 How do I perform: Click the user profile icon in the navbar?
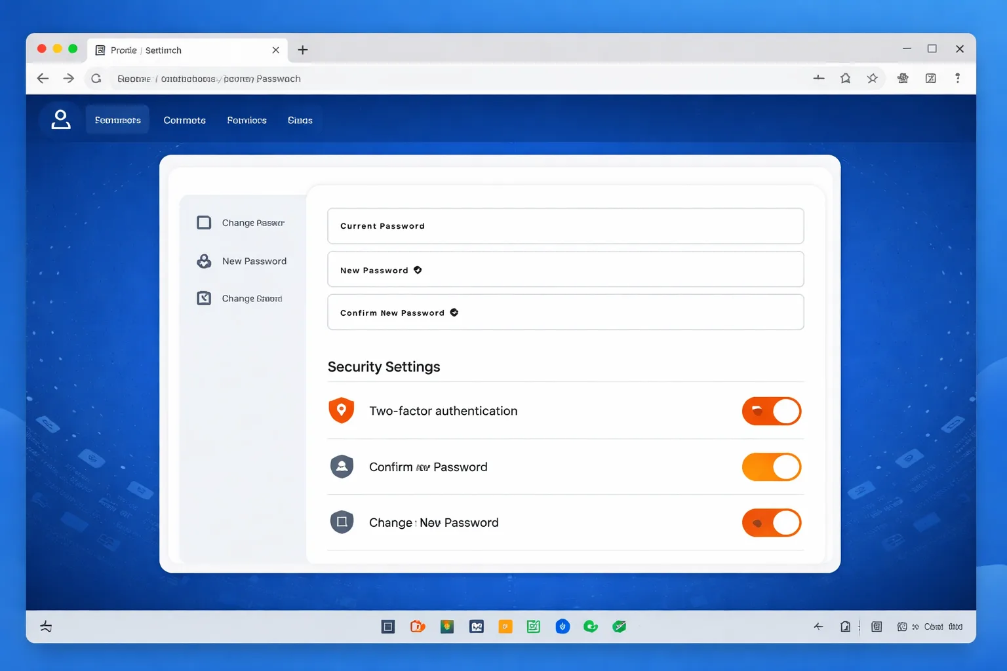(61, 120)
